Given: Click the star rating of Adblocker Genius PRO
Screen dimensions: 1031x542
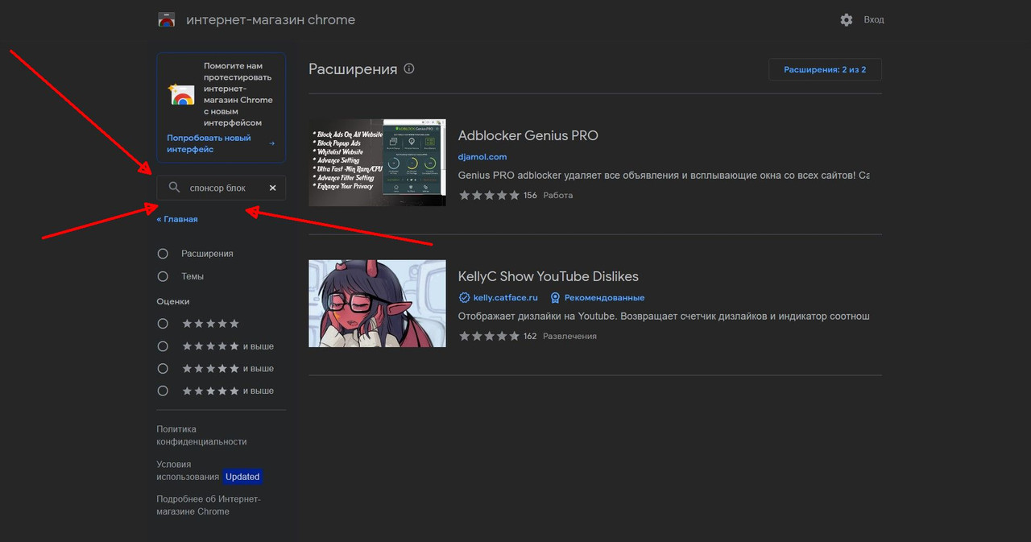Looking at the screenshot, I should click(x=489, y=196).
